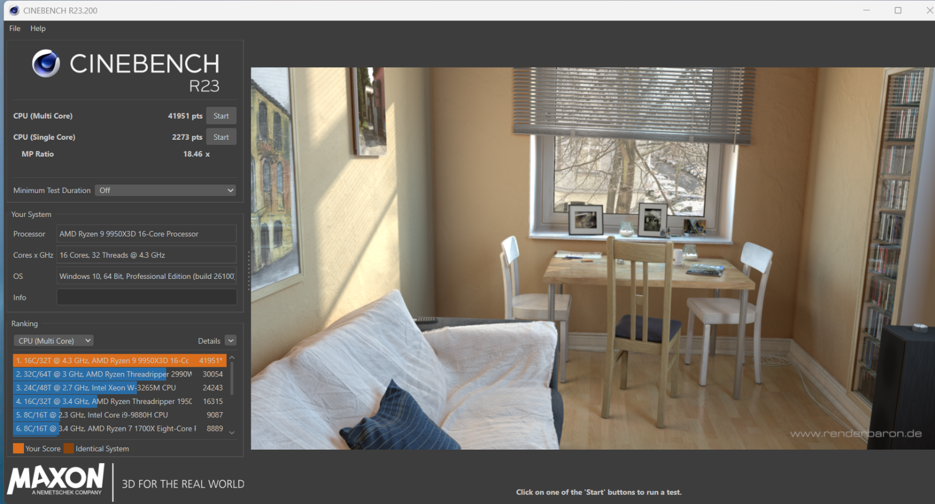Select ranking row 5, Intel Core i9-9880H
This screenshot has width=935, height=504.
(120, 415)
